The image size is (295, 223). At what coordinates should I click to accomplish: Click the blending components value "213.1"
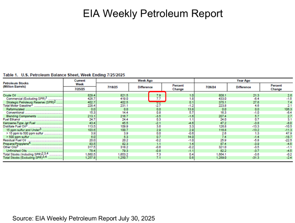[91, 116]
